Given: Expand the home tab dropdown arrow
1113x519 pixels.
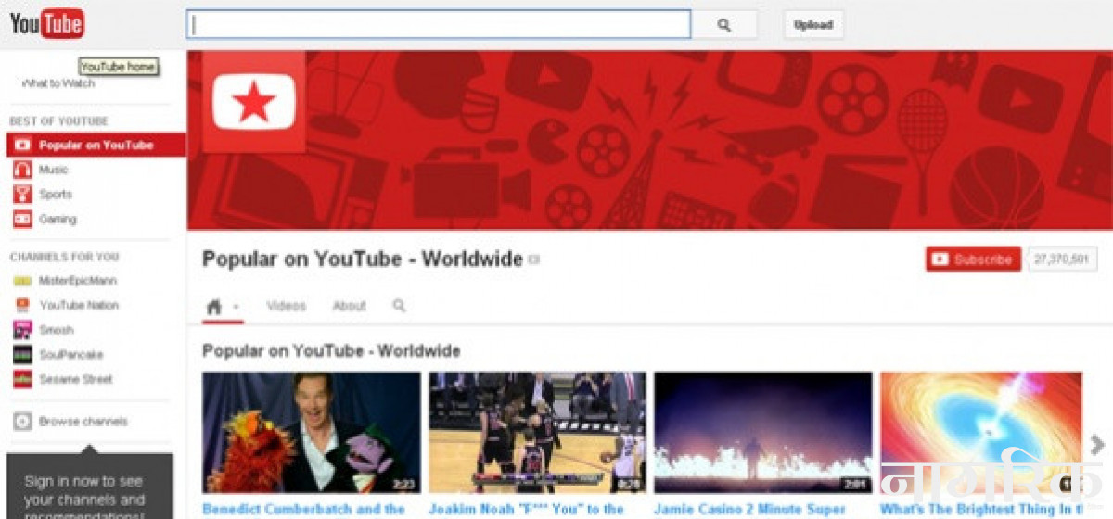Looking at the screenshot, I should point(237,307).
